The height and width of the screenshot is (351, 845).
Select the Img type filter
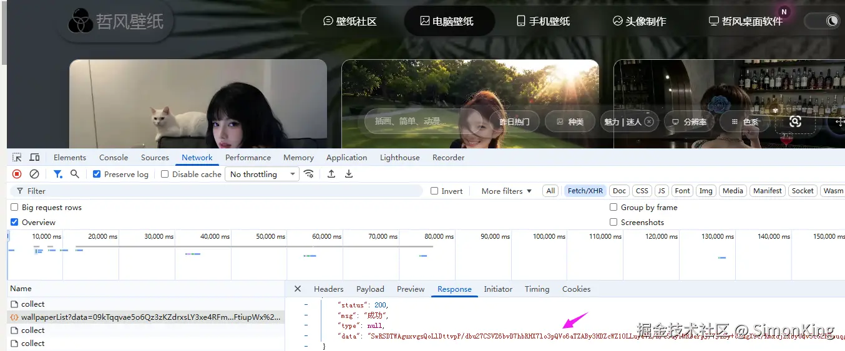pyautogui.click(x=706, y=191)
